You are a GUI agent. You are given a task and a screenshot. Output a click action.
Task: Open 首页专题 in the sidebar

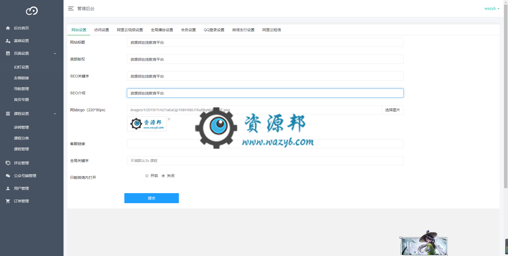tap(21, 100)
